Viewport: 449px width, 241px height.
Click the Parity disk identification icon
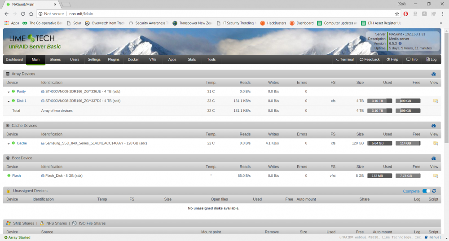[43, 92]
